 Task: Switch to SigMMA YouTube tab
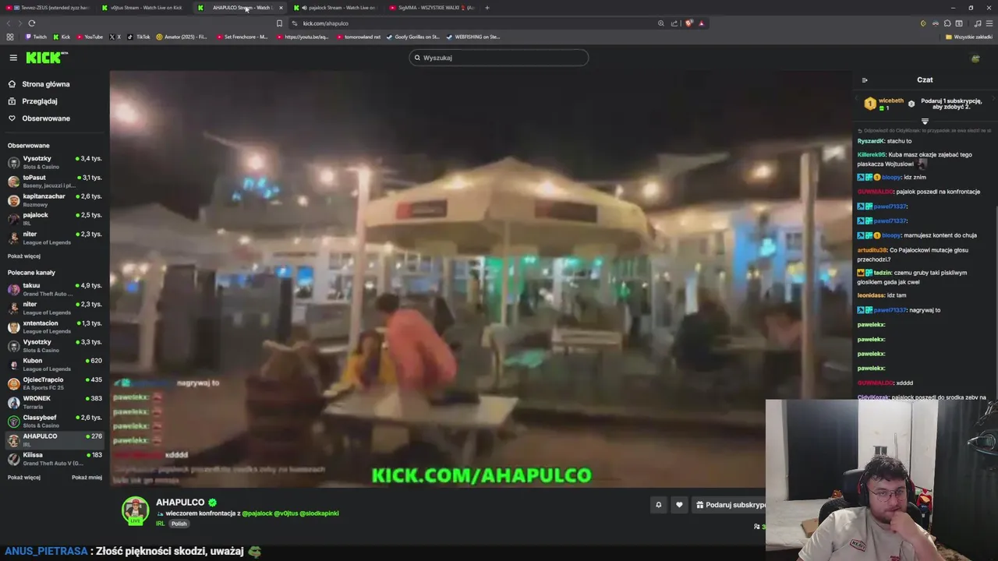click(431, 8)
